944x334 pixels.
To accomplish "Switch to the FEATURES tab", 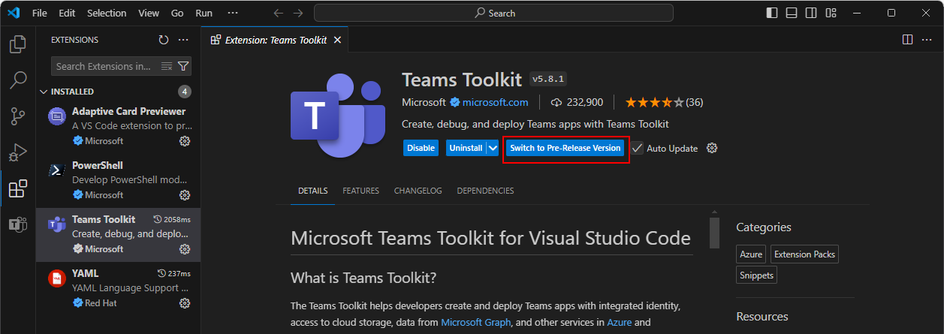I will [361, 191].
